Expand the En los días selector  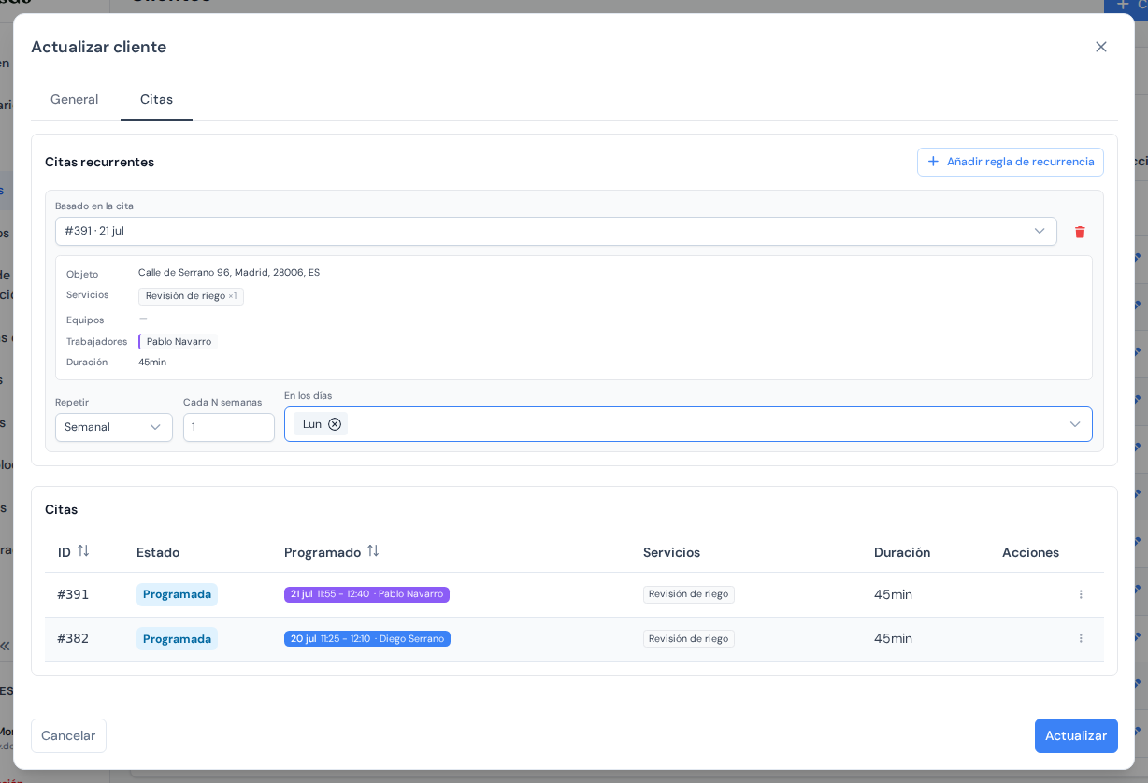[1075, 424]
